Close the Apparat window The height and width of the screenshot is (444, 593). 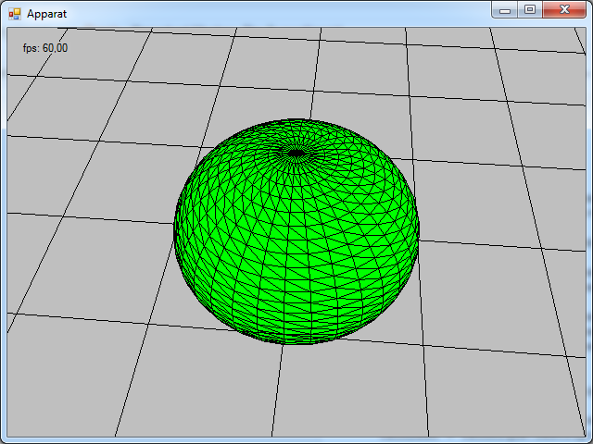564,10
